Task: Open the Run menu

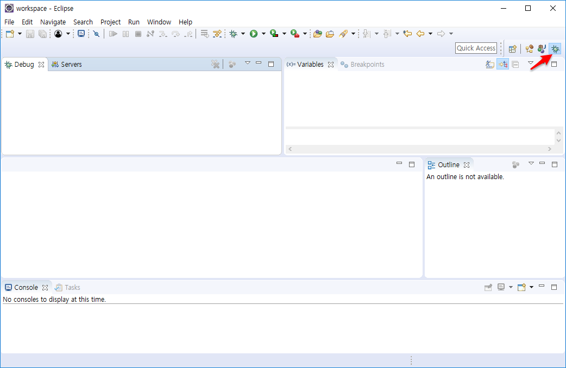Action: pos(134,22)
